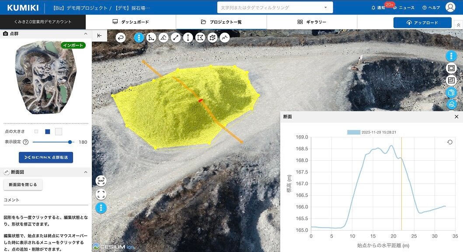Collapse the 点群 panel section
463x252 pixels.
click(85, 34)
